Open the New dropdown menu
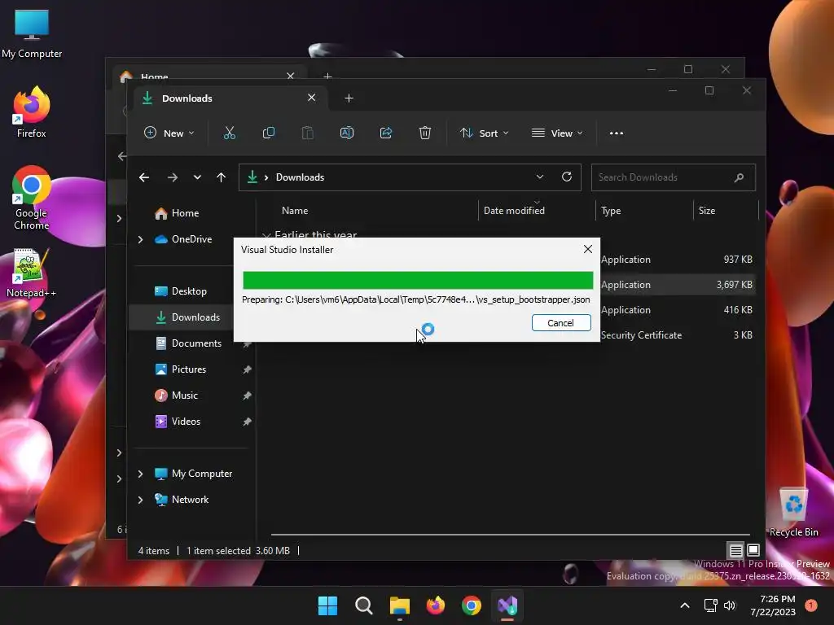 [169, 133]
